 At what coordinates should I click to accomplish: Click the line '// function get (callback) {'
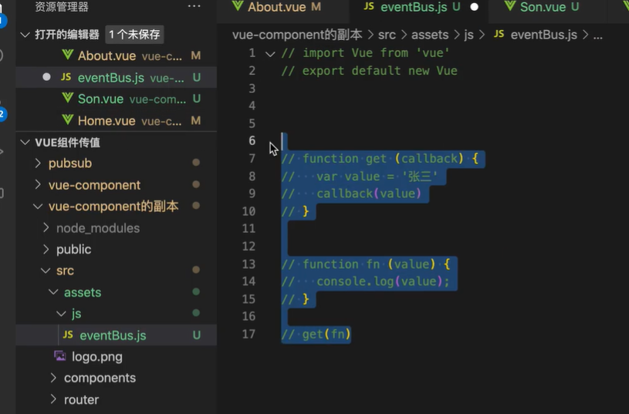tap(380, 159)
